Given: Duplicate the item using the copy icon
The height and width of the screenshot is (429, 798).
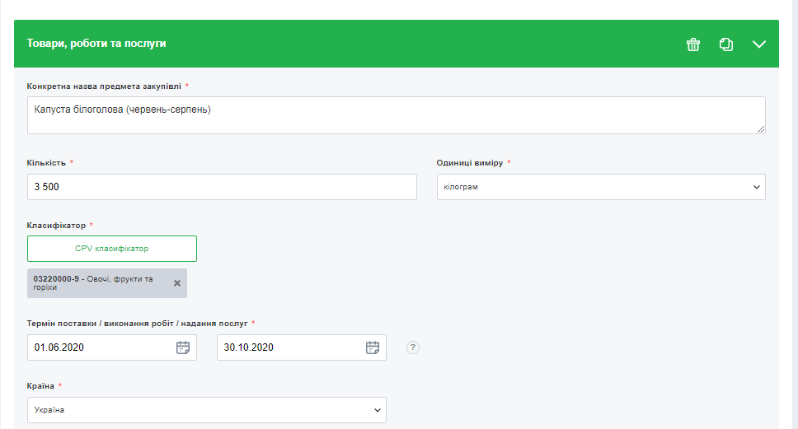Looking at the screenshot, I should [x=726, y=44].
